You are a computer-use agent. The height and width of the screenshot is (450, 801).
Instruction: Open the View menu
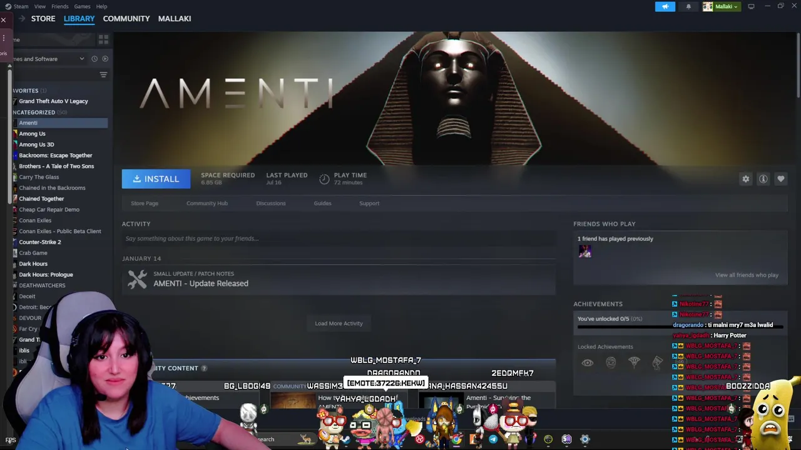[39, 6]
